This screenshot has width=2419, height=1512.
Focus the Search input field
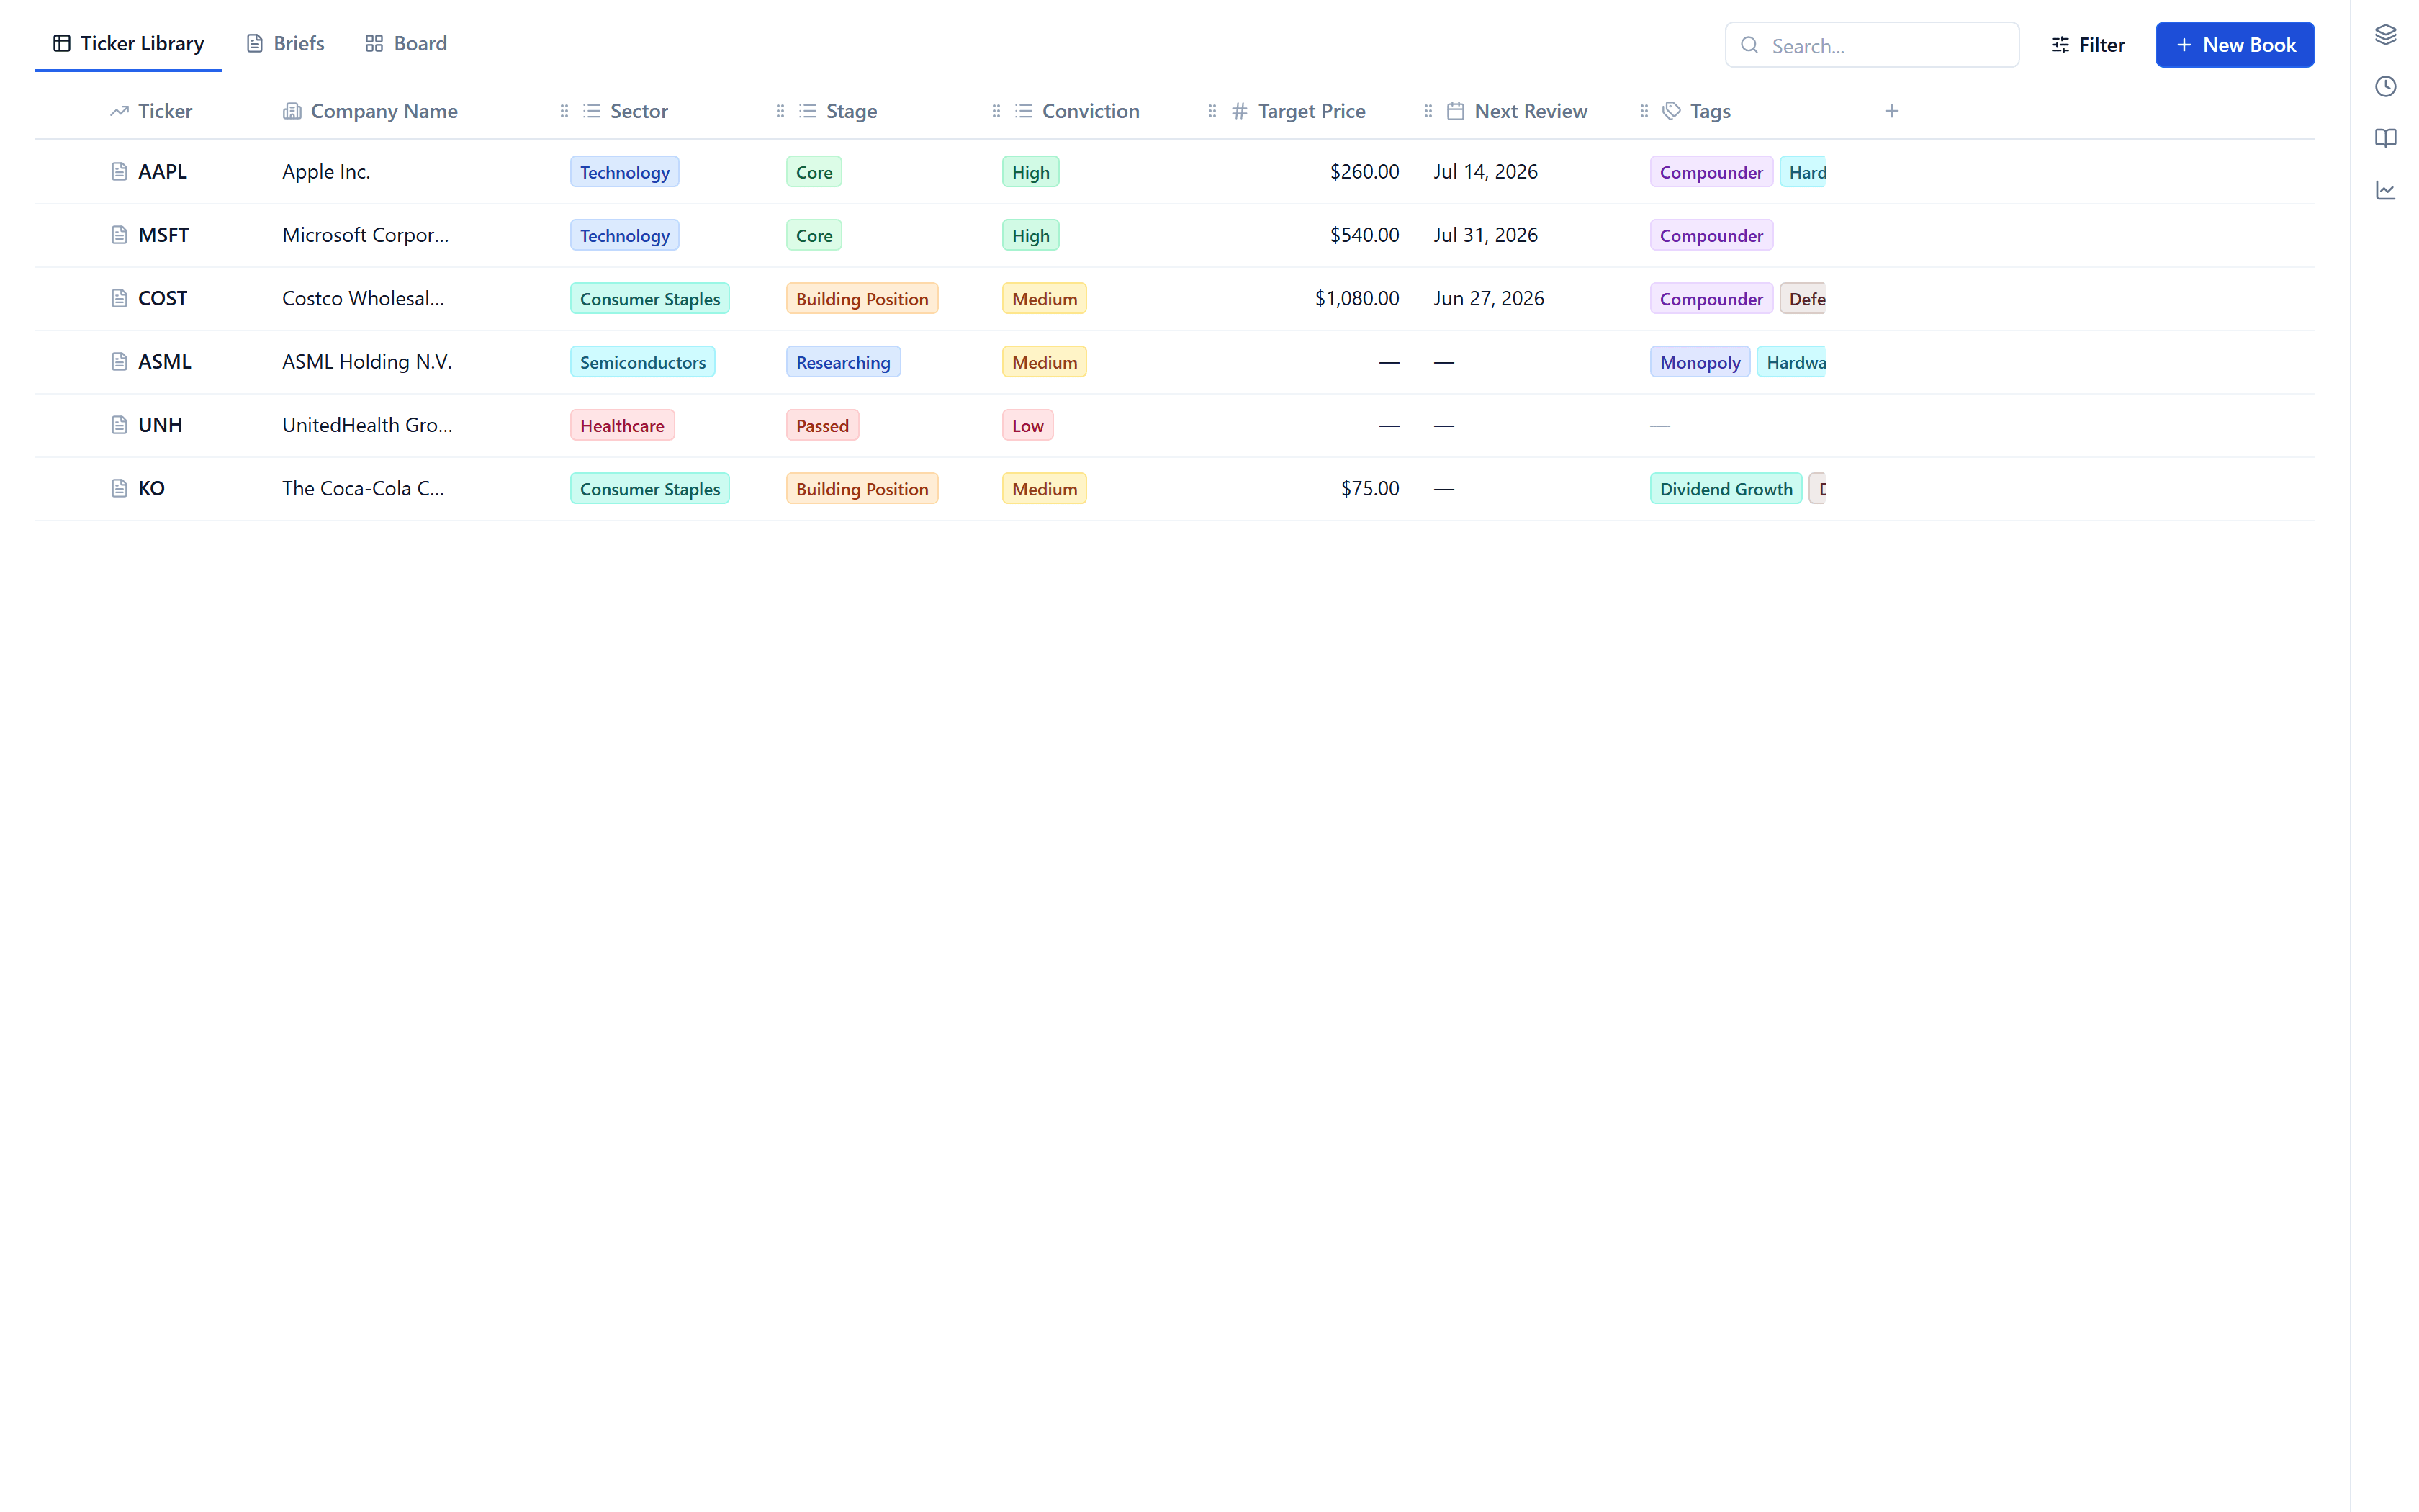[x=1871, y=45]
